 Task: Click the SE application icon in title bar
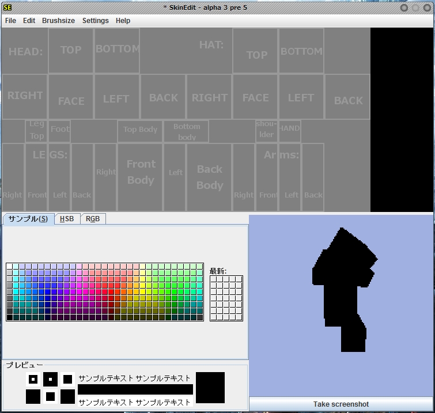coord(7,7)
